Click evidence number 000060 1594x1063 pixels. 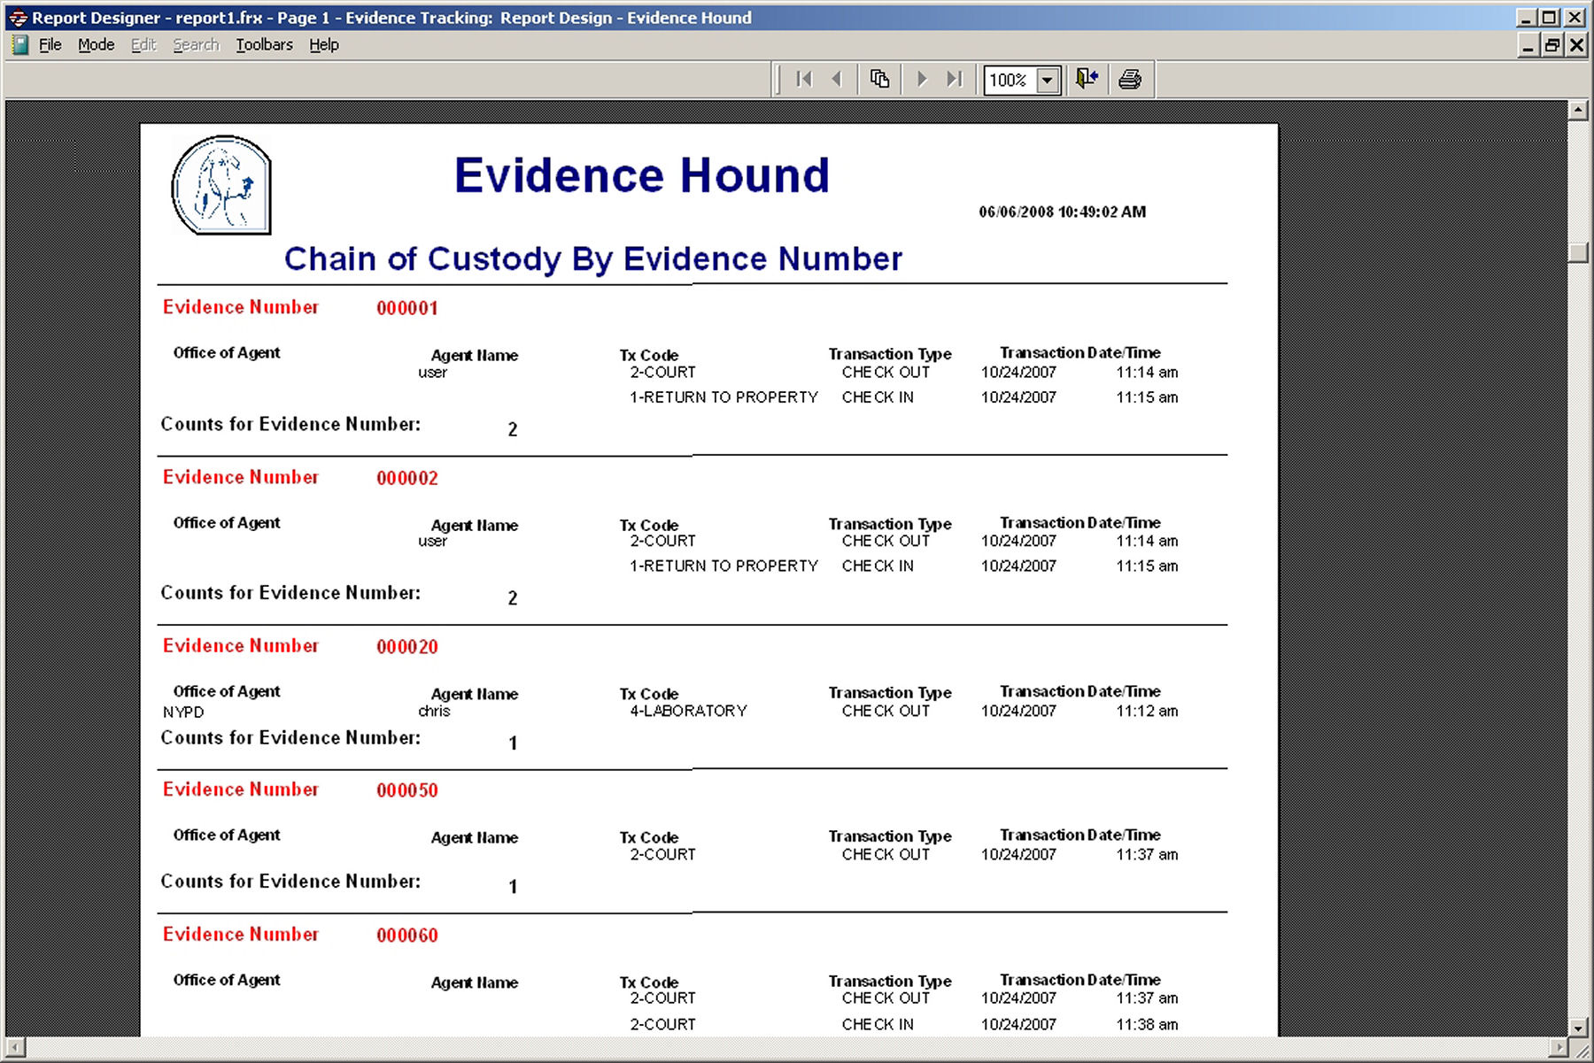(x=407, y=936)
